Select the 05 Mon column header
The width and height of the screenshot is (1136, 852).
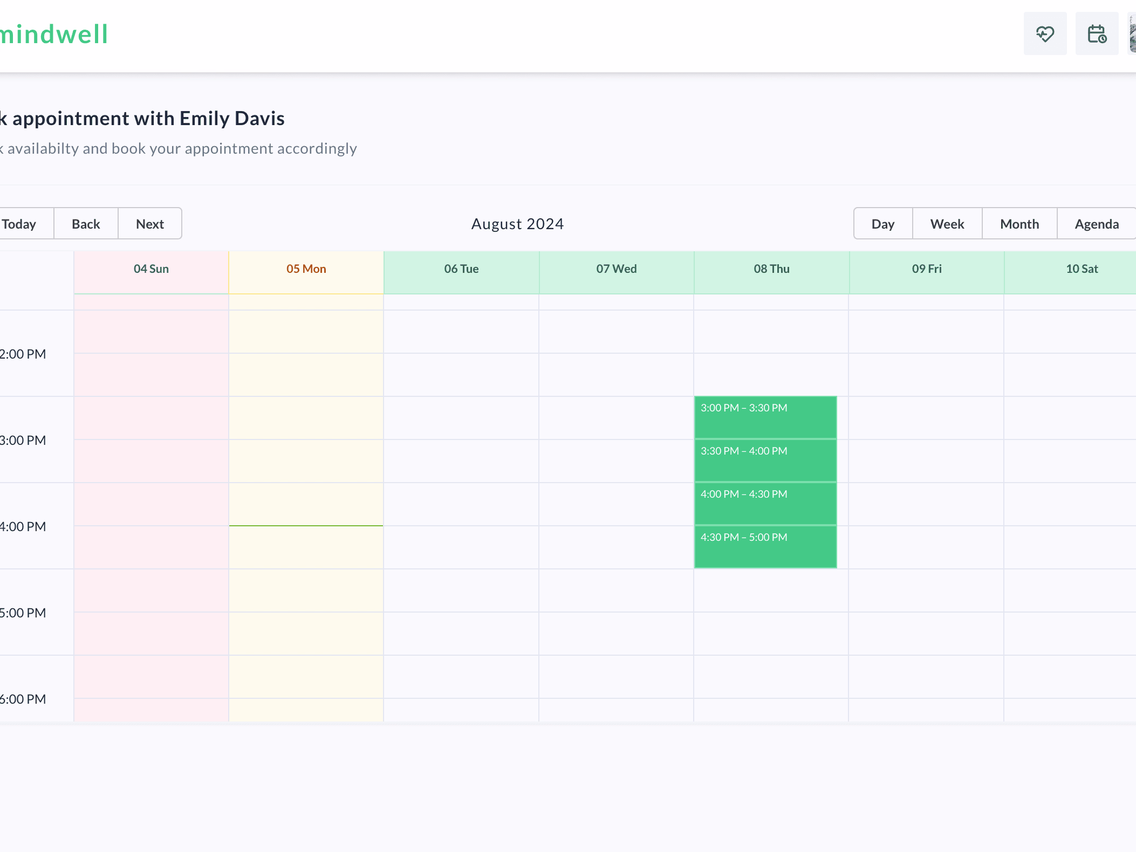306,269
